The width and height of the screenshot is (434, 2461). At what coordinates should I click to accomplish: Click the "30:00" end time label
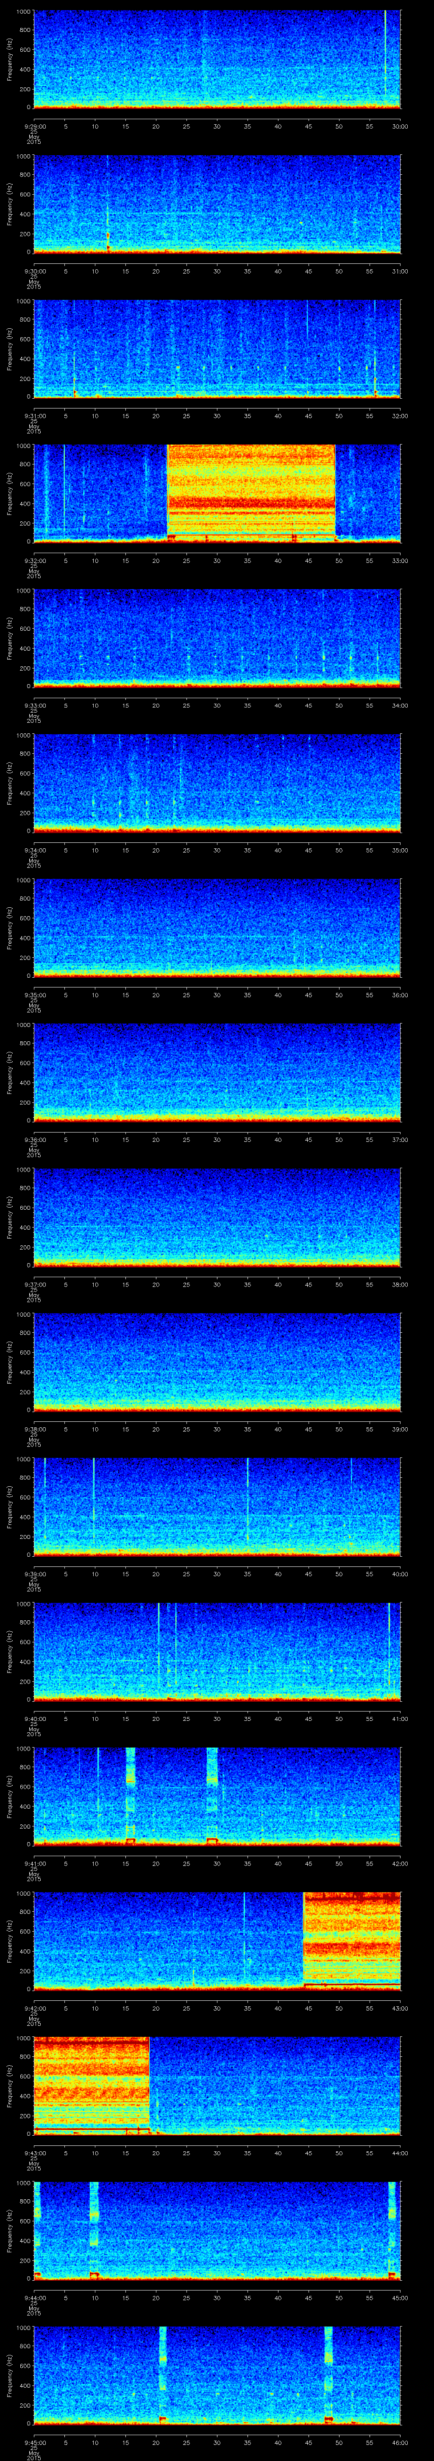click(x=401, y=126)
